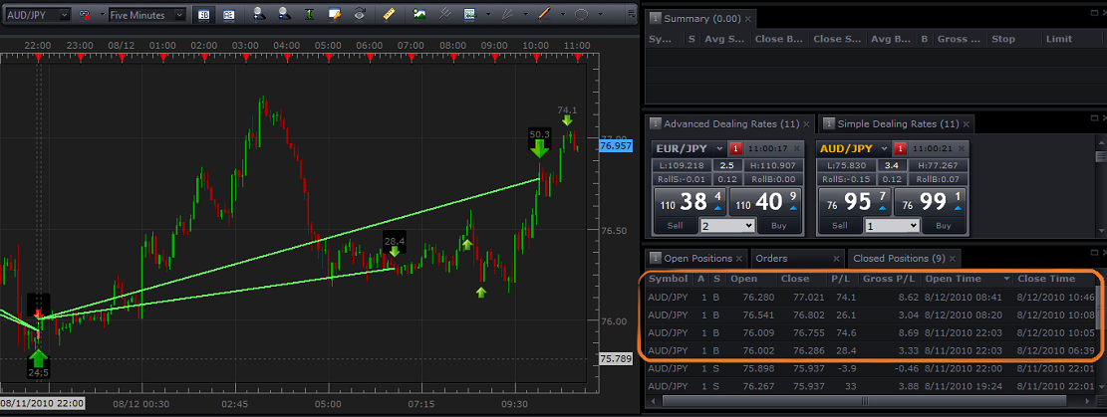Viewport: 1107px width, 417px height.
Task: Click the add indicator chart icon
Action: pos(469,13)
